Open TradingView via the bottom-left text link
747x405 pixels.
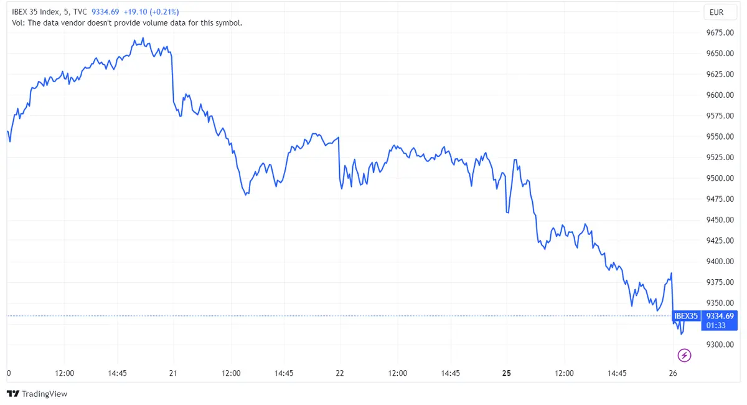44,394
